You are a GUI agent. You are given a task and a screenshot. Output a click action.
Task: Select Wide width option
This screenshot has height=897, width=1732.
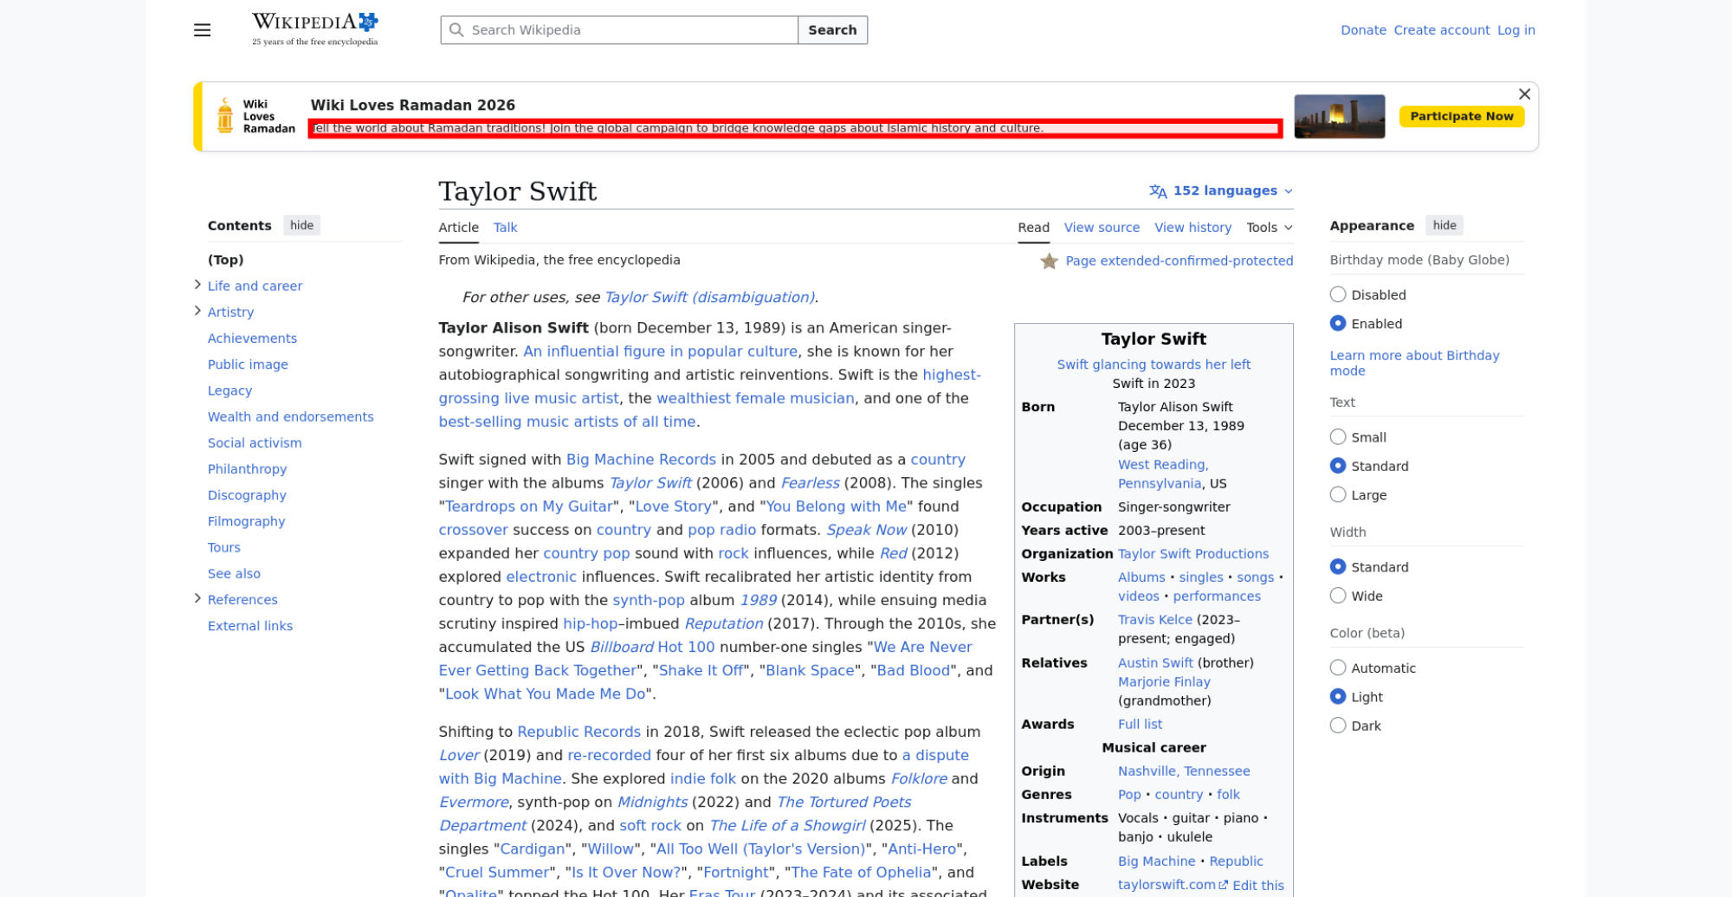[x=1338, y=596]
